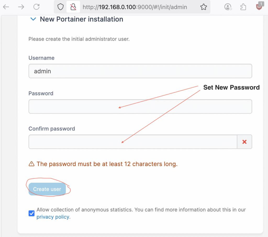Uncheck anonymous statistics collection checkbox
268x237 pixels.
coord(31,213)
